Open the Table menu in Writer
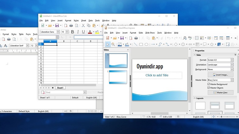The image size is (239, 134). (21, 34)
